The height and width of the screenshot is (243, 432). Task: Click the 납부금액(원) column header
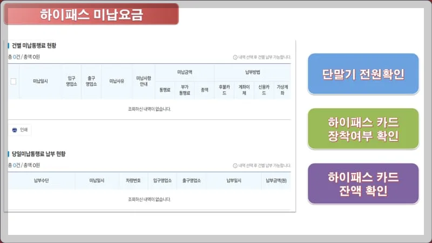click(x=276, y=180)
